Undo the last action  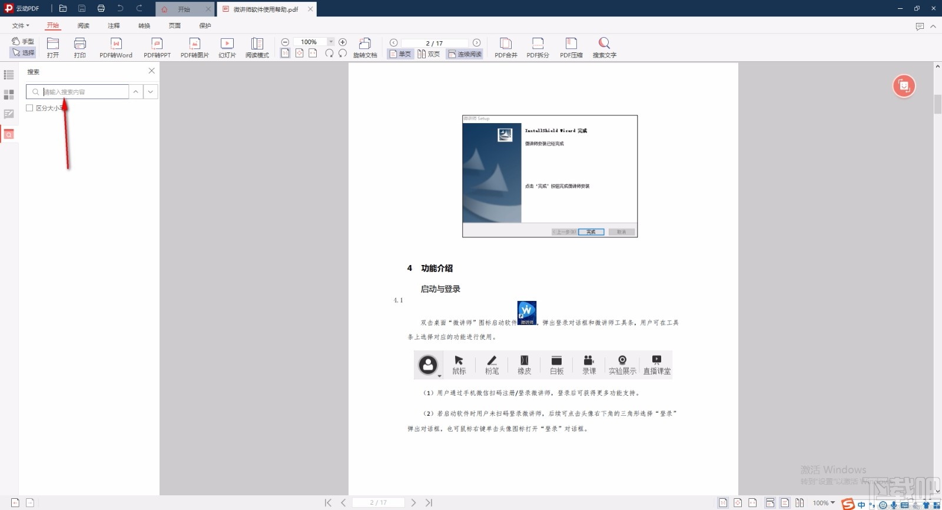click(x=120, y=8)
